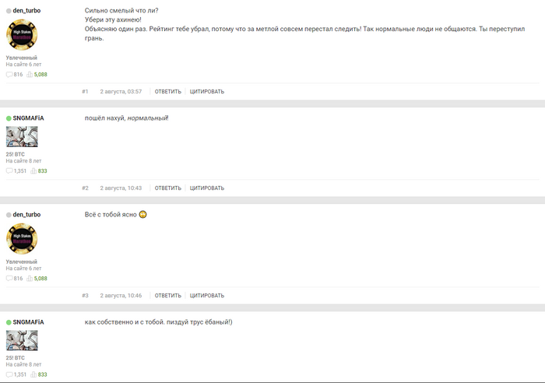
Task: Quote post #3 with ЦИТИРОВАТЬ
Action: coord(207,295)
